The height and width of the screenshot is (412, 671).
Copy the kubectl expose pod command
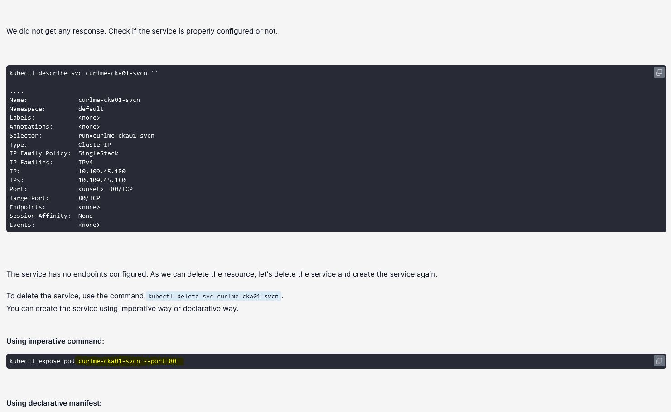(x=659, y=361)
